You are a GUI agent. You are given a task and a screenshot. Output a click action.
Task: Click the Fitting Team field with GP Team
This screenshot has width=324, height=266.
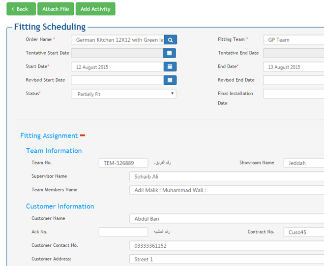(293, 40)
